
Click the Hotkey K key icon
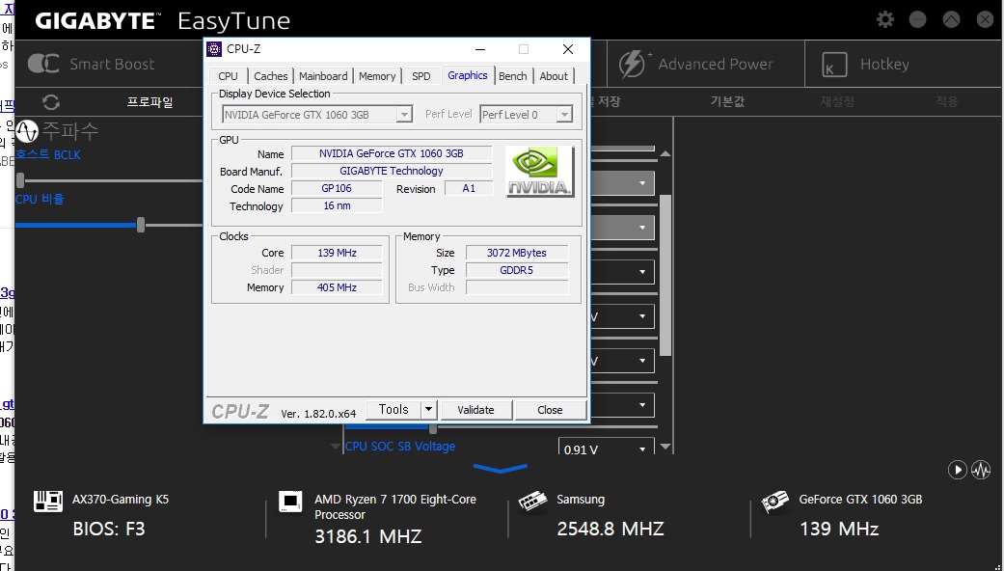[834, 64]
